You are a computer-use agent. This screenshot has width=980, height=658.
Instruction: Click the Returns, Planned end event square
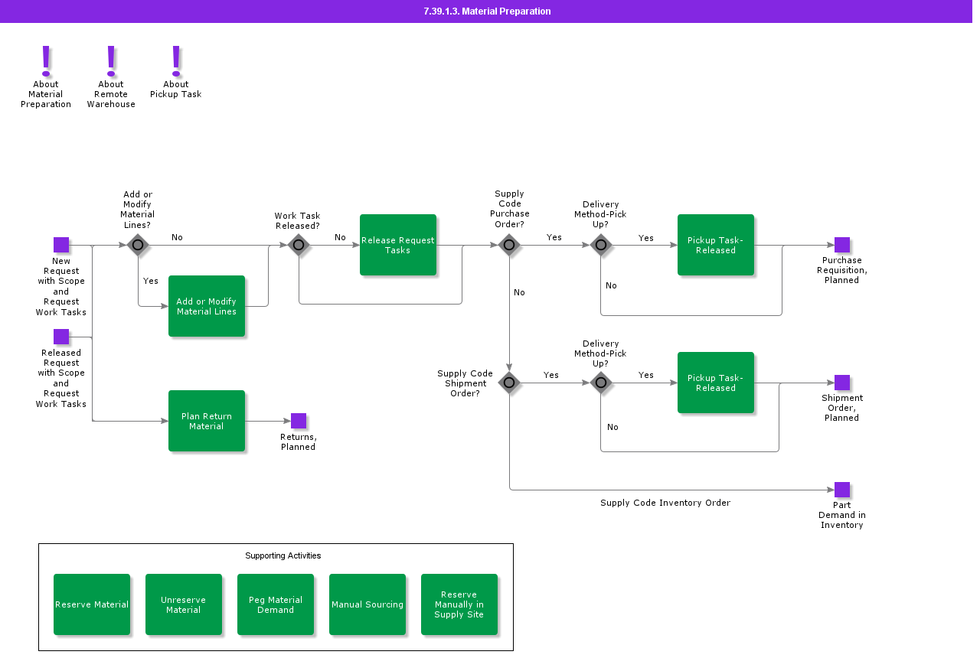(x=299, y=421)
